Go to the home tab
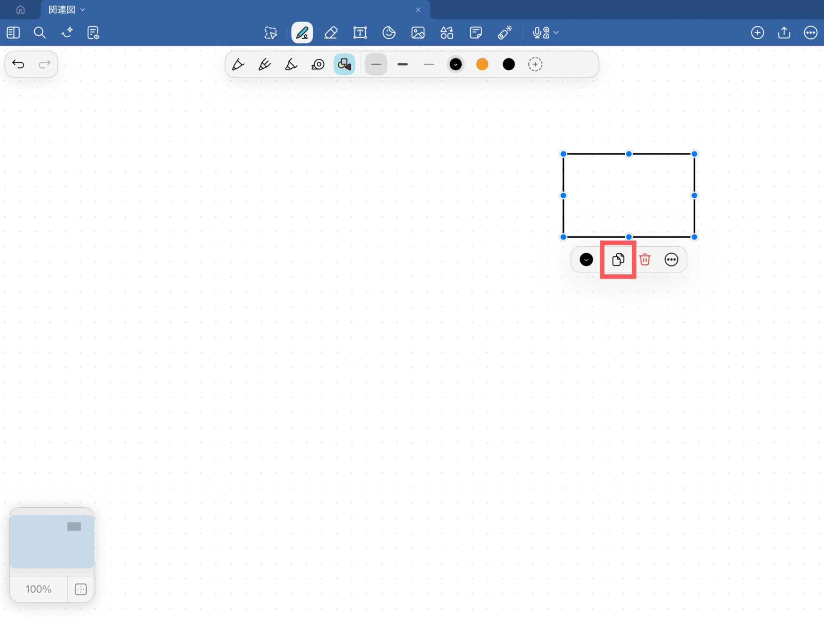Screen dimensions: 824x618 (20, 9)
